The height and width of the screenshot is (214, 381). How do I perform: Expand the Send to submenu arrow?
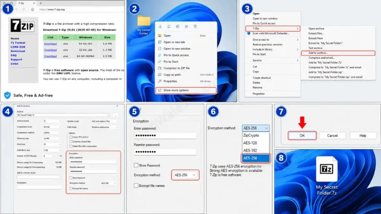pos(297,61)
